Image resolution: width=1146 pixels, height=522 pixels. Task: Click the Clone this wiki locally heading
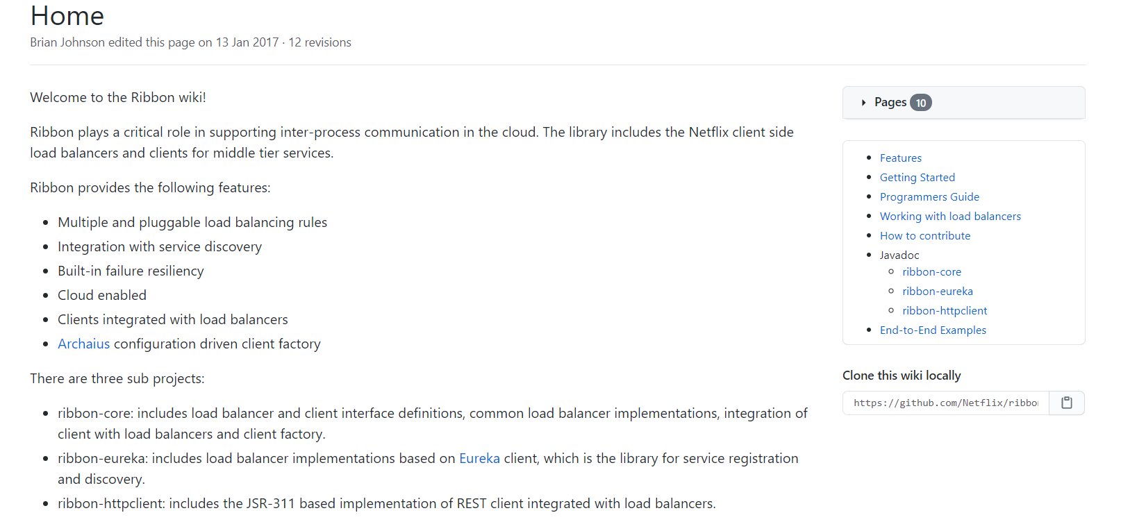tap(902, 376)
